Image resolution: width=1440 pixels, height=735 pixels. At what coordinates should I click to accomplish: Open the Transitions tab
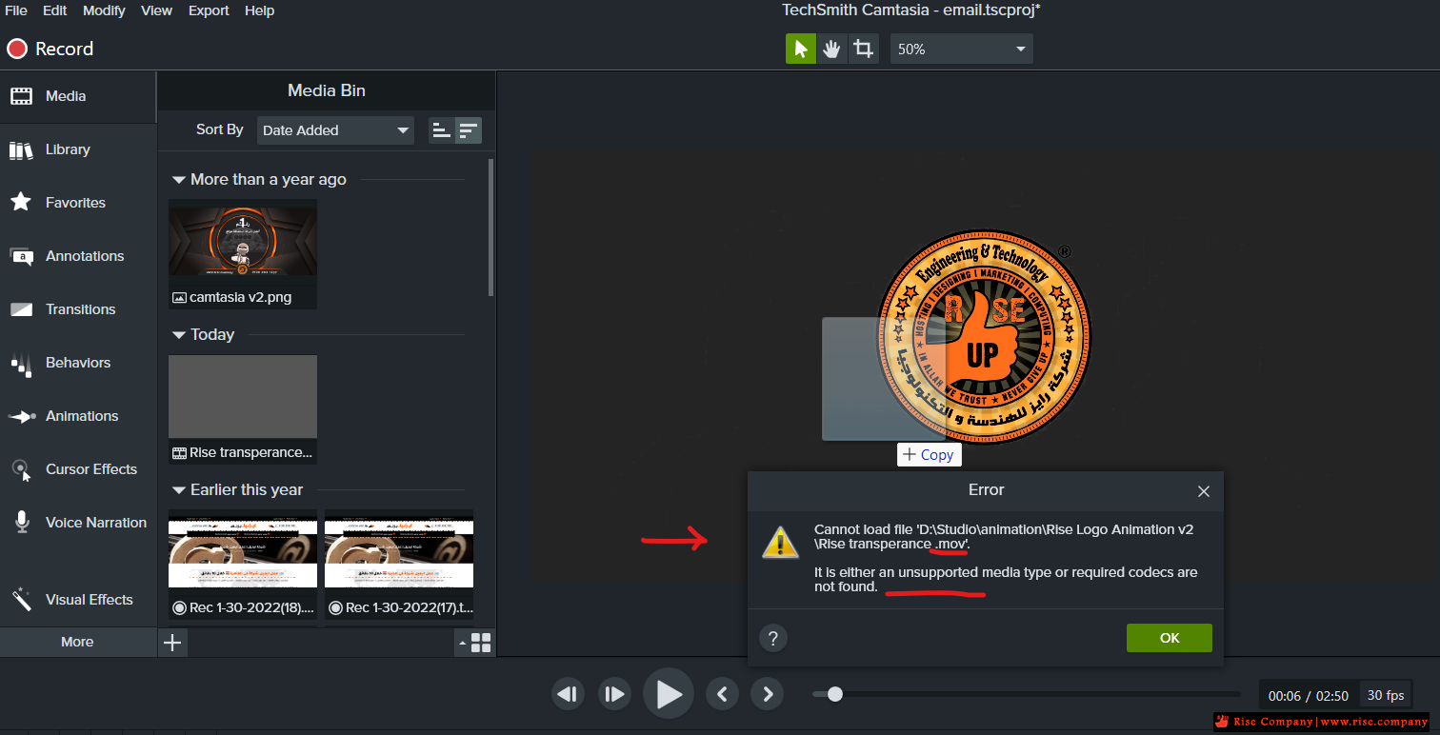(x=78, y=309)
